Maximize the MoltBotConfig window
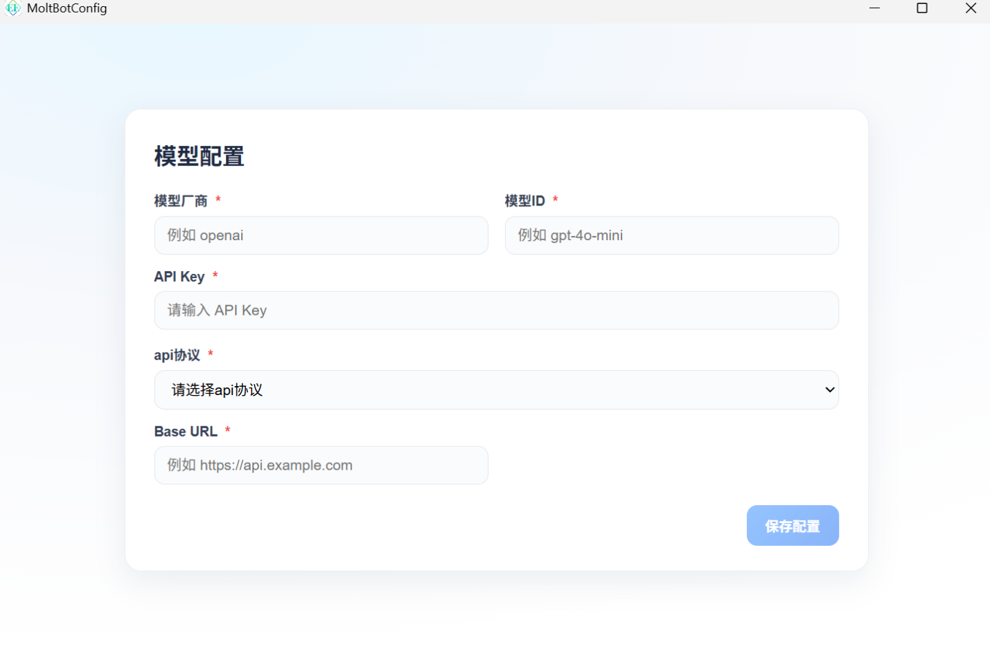 (922, 8)
